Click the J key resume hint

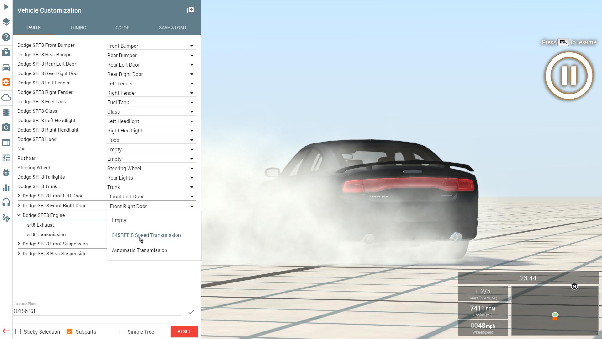pyautogui.click(x=563, y=42)
